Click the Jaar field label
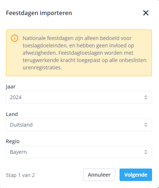The width and height of the screenshot is (159, 188). click(11, 87)
